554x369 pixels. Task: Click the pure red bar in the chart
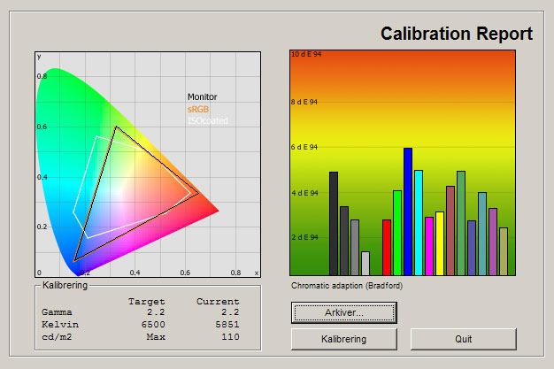pos(387,247)
